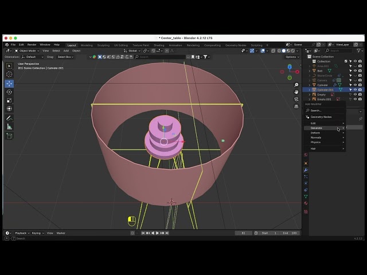
Task: Click the End frame field
Action: pyautogui.click(x=290, y=233)
